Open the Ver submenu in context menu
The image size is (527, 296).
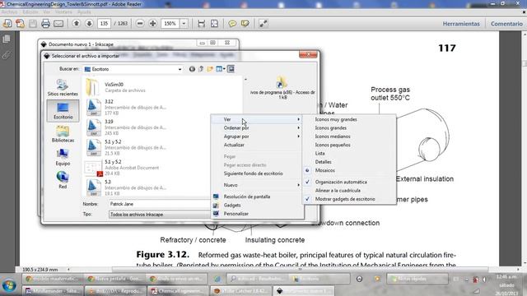click(258, 119)
